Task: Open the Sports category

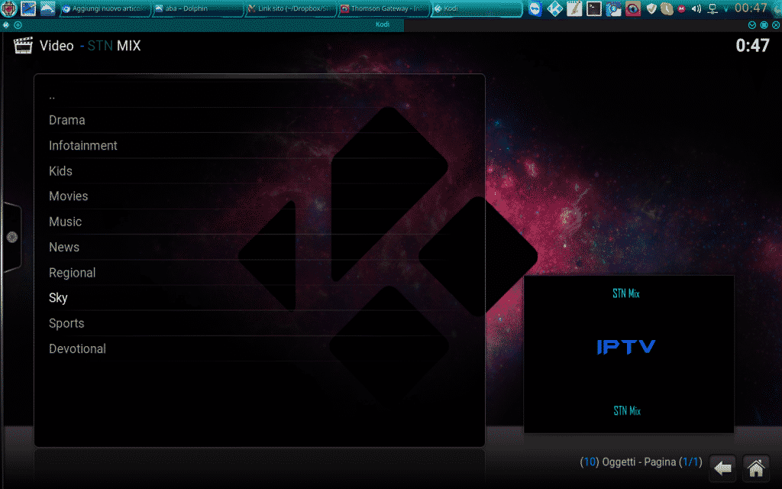Action: (260, 323)
